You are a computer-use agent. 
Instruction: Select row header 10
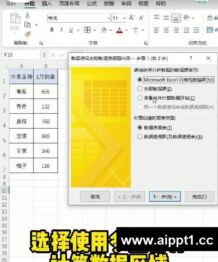(4, 191)
